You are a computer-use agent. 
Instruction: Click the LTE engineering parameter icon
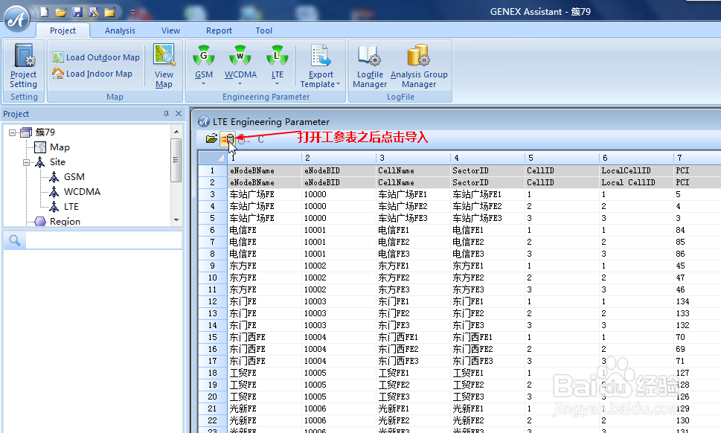tap(278, 56)
